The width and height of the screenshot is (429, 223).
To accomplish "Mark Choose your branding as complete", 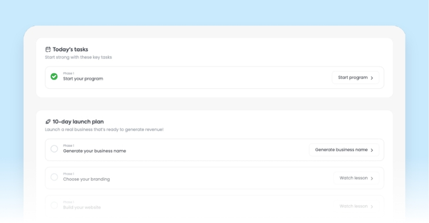I will [x=54, y=178].
